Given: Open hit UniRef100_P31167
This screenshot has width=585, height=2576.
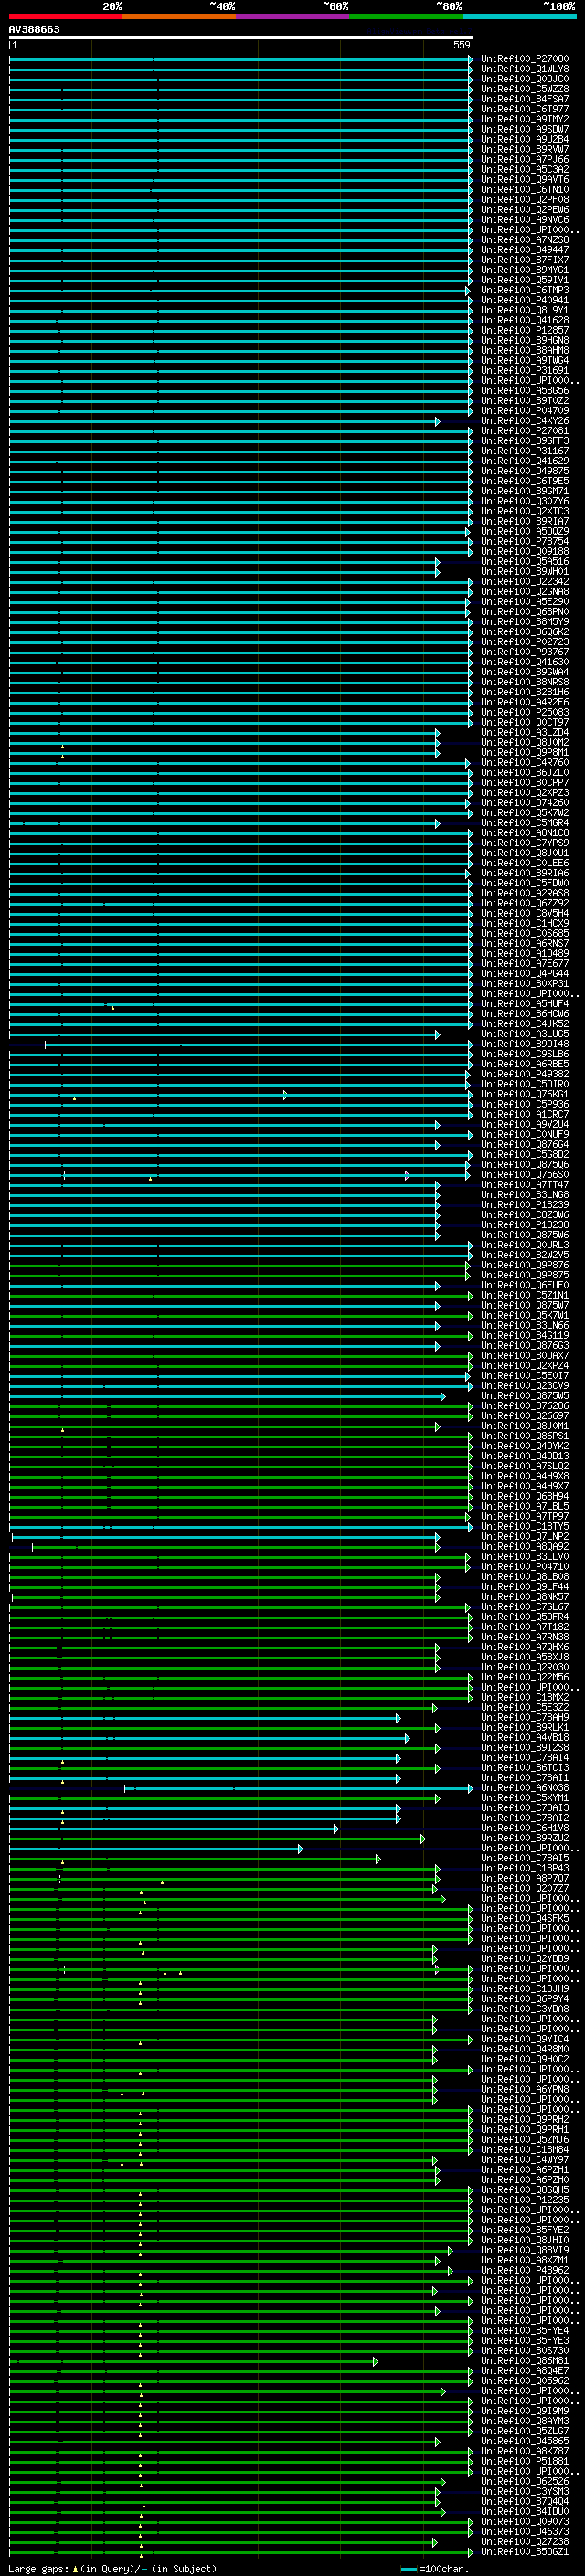Looking at the screenshot, I should click(525, 451).
